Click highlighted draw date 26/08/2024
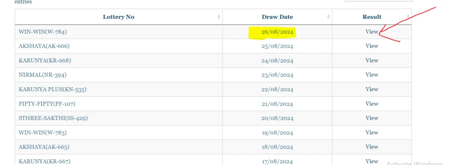 pyautogui.click(x=277, y=32)
